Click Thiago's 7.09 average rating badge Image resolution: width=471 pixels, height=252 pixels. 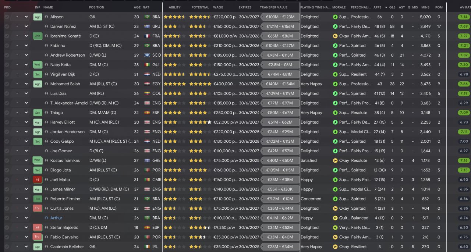(x=464, y=113)
